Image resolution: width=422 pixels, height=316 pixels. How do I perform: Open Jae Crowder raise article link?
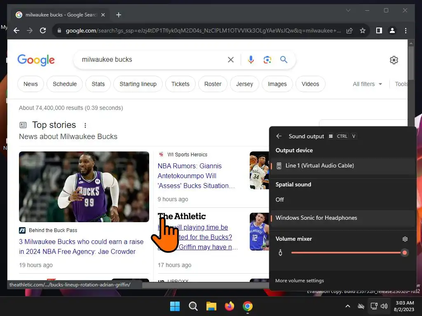(x=81, y=247)
